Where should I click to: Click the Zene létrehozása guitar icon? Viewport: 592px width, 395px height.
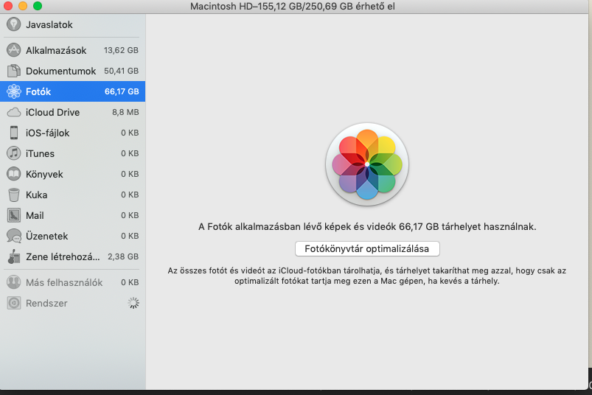point(13,256)
